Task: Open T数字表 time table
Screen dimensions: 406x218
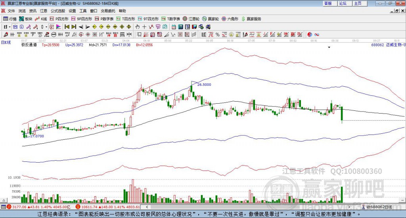Action: [170, 19]
